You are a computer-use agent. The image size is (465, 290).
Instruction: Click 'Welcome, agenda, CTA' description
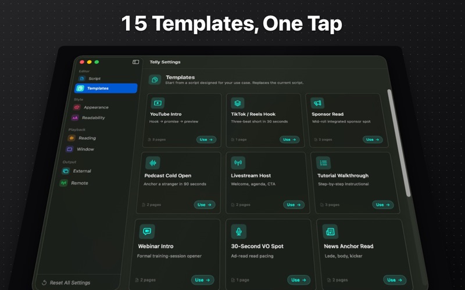pyautogui.click(x=253, y=184)
